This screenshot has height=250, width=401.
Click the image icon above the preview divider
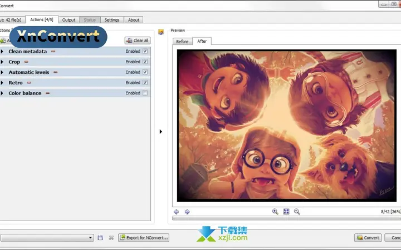click(x=161, y=32)
